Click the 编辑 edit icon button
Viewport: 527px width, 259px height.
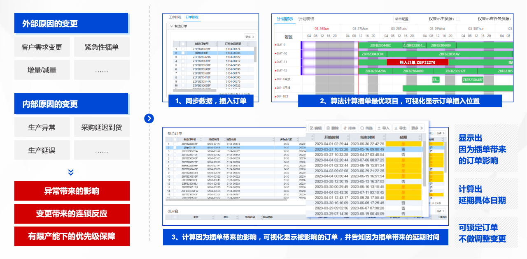click(x=315, y=128)
